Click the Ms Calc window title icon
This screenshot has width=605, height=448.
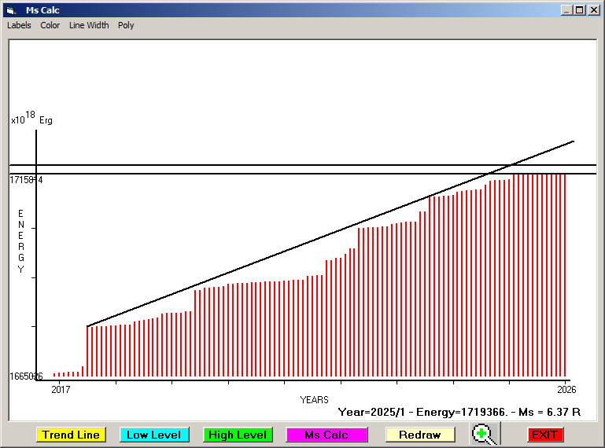click(10, 10)
